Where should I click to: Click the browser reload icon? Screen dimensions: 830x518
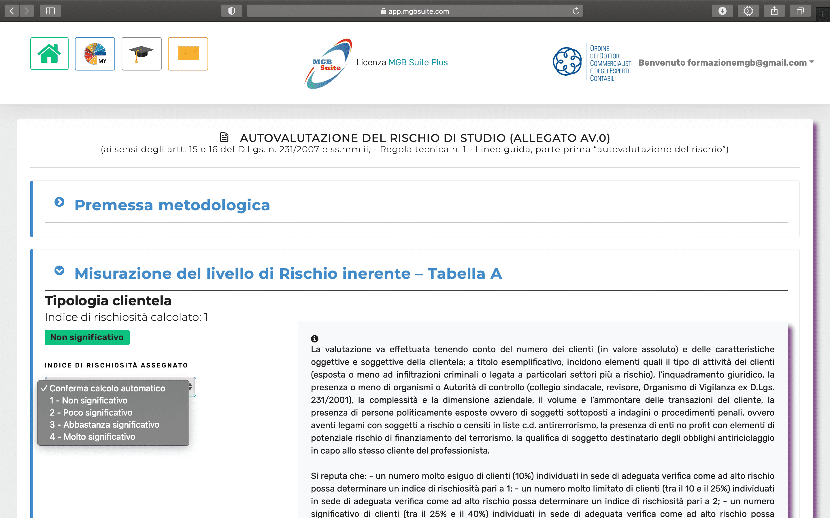click(x=576, y=11)
